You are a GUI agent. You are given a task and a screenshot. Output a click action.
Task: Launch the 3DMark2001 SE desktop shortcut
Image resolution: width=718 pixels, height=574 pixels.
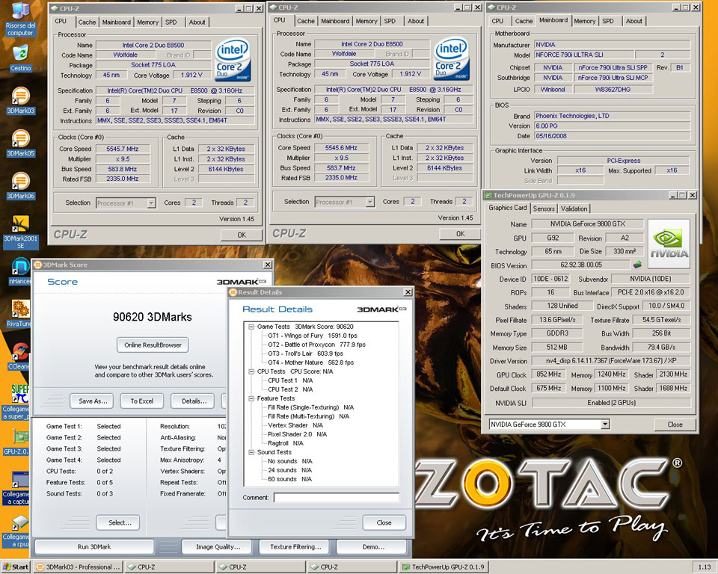[21, 232]
